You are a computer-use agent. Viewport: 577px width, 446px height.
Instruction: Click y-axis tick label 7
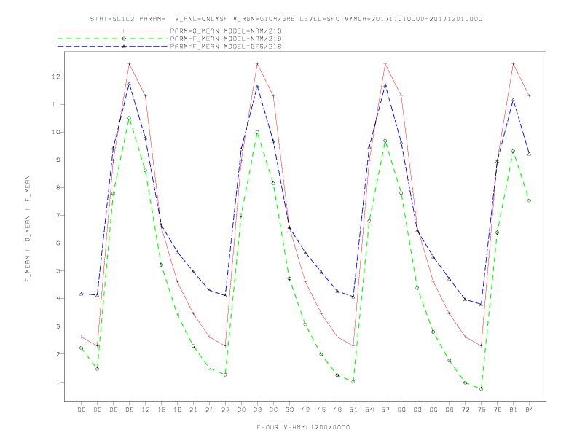(58, 215)
